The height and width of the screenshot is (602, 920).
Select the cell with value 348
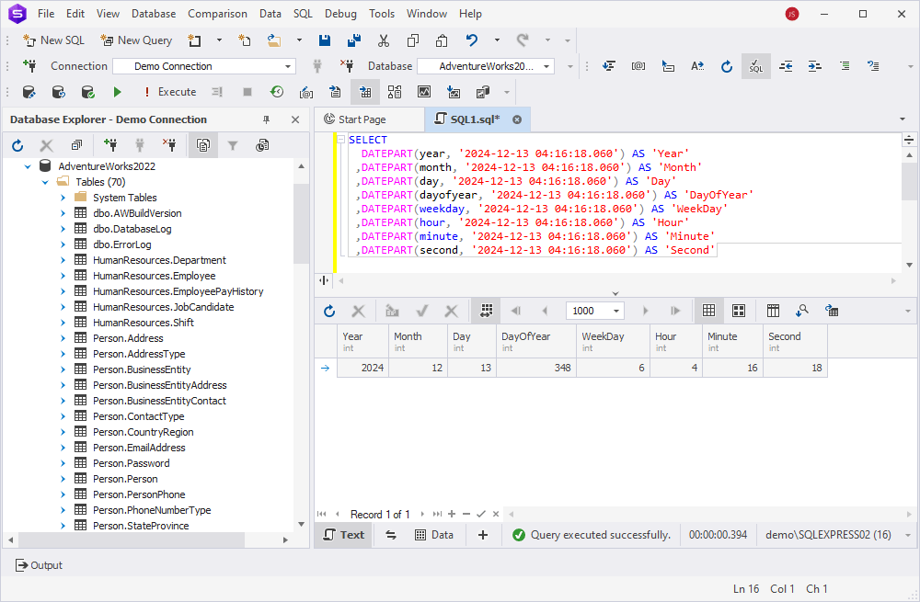coord(536,369)
